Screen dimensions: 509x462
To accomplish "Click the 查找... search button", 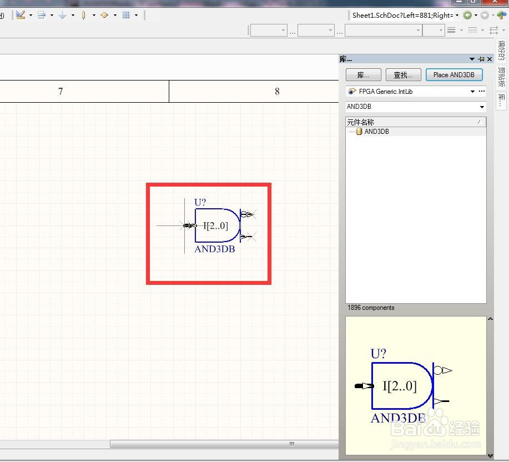I will tap(403, 74).
